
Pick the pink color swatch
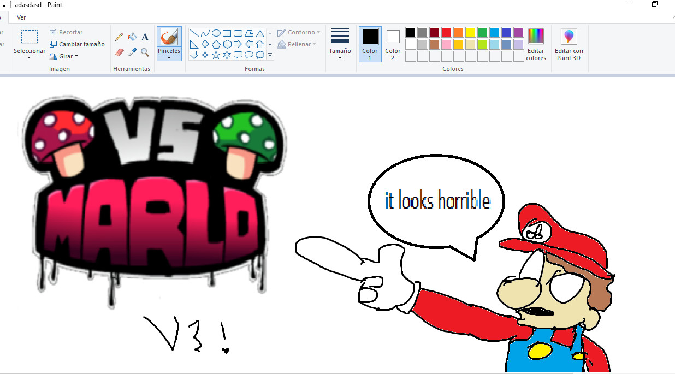click(447, 44)
